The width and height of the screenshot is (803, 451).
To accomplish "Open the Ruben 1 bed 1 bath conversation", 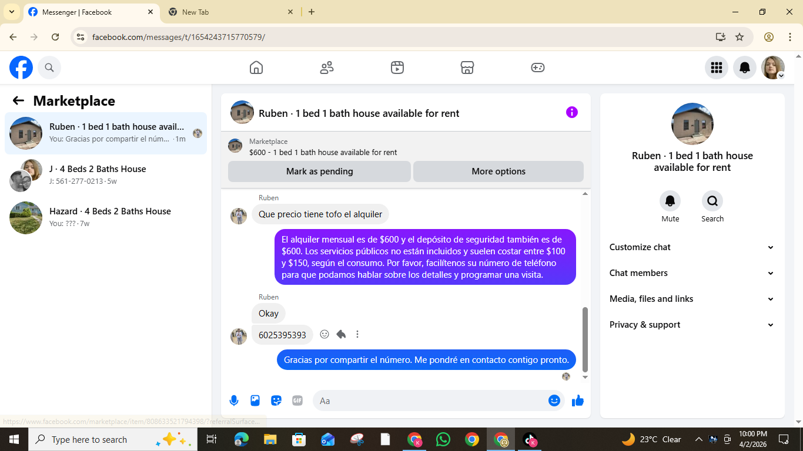I will (x=106, y=133).
